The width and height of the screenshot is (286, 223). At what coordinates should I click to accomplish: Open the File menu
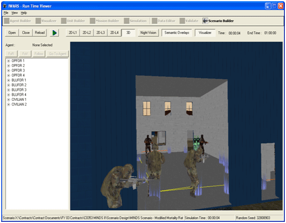tap(6, 13)
